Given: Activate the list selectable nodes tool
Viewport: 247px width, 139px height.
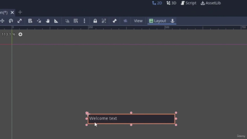Looking at the screenshot, I should click(x=30, y=21).
